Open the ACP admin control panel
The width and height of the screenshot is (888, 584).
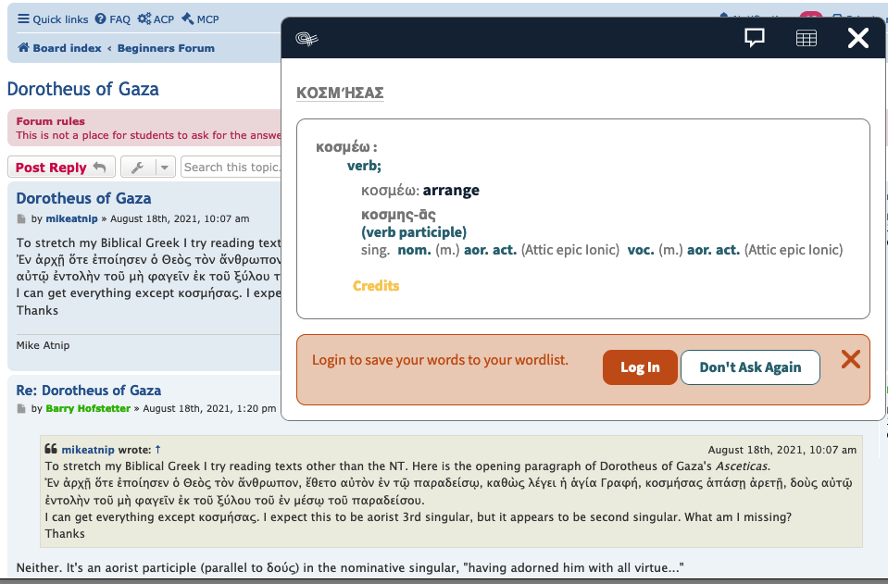click(x=155, y=19)
